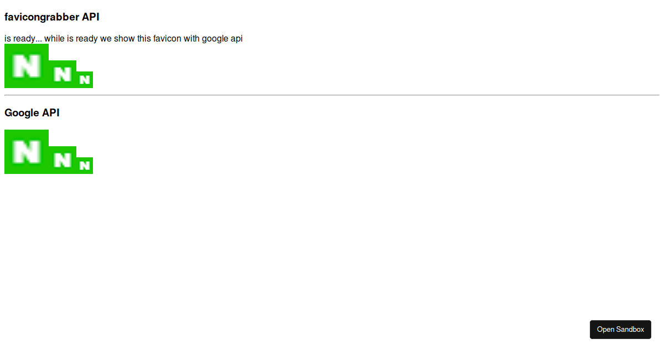
Task: Click the empty area below Google API favicons
Action: click(x=221, y=233)
